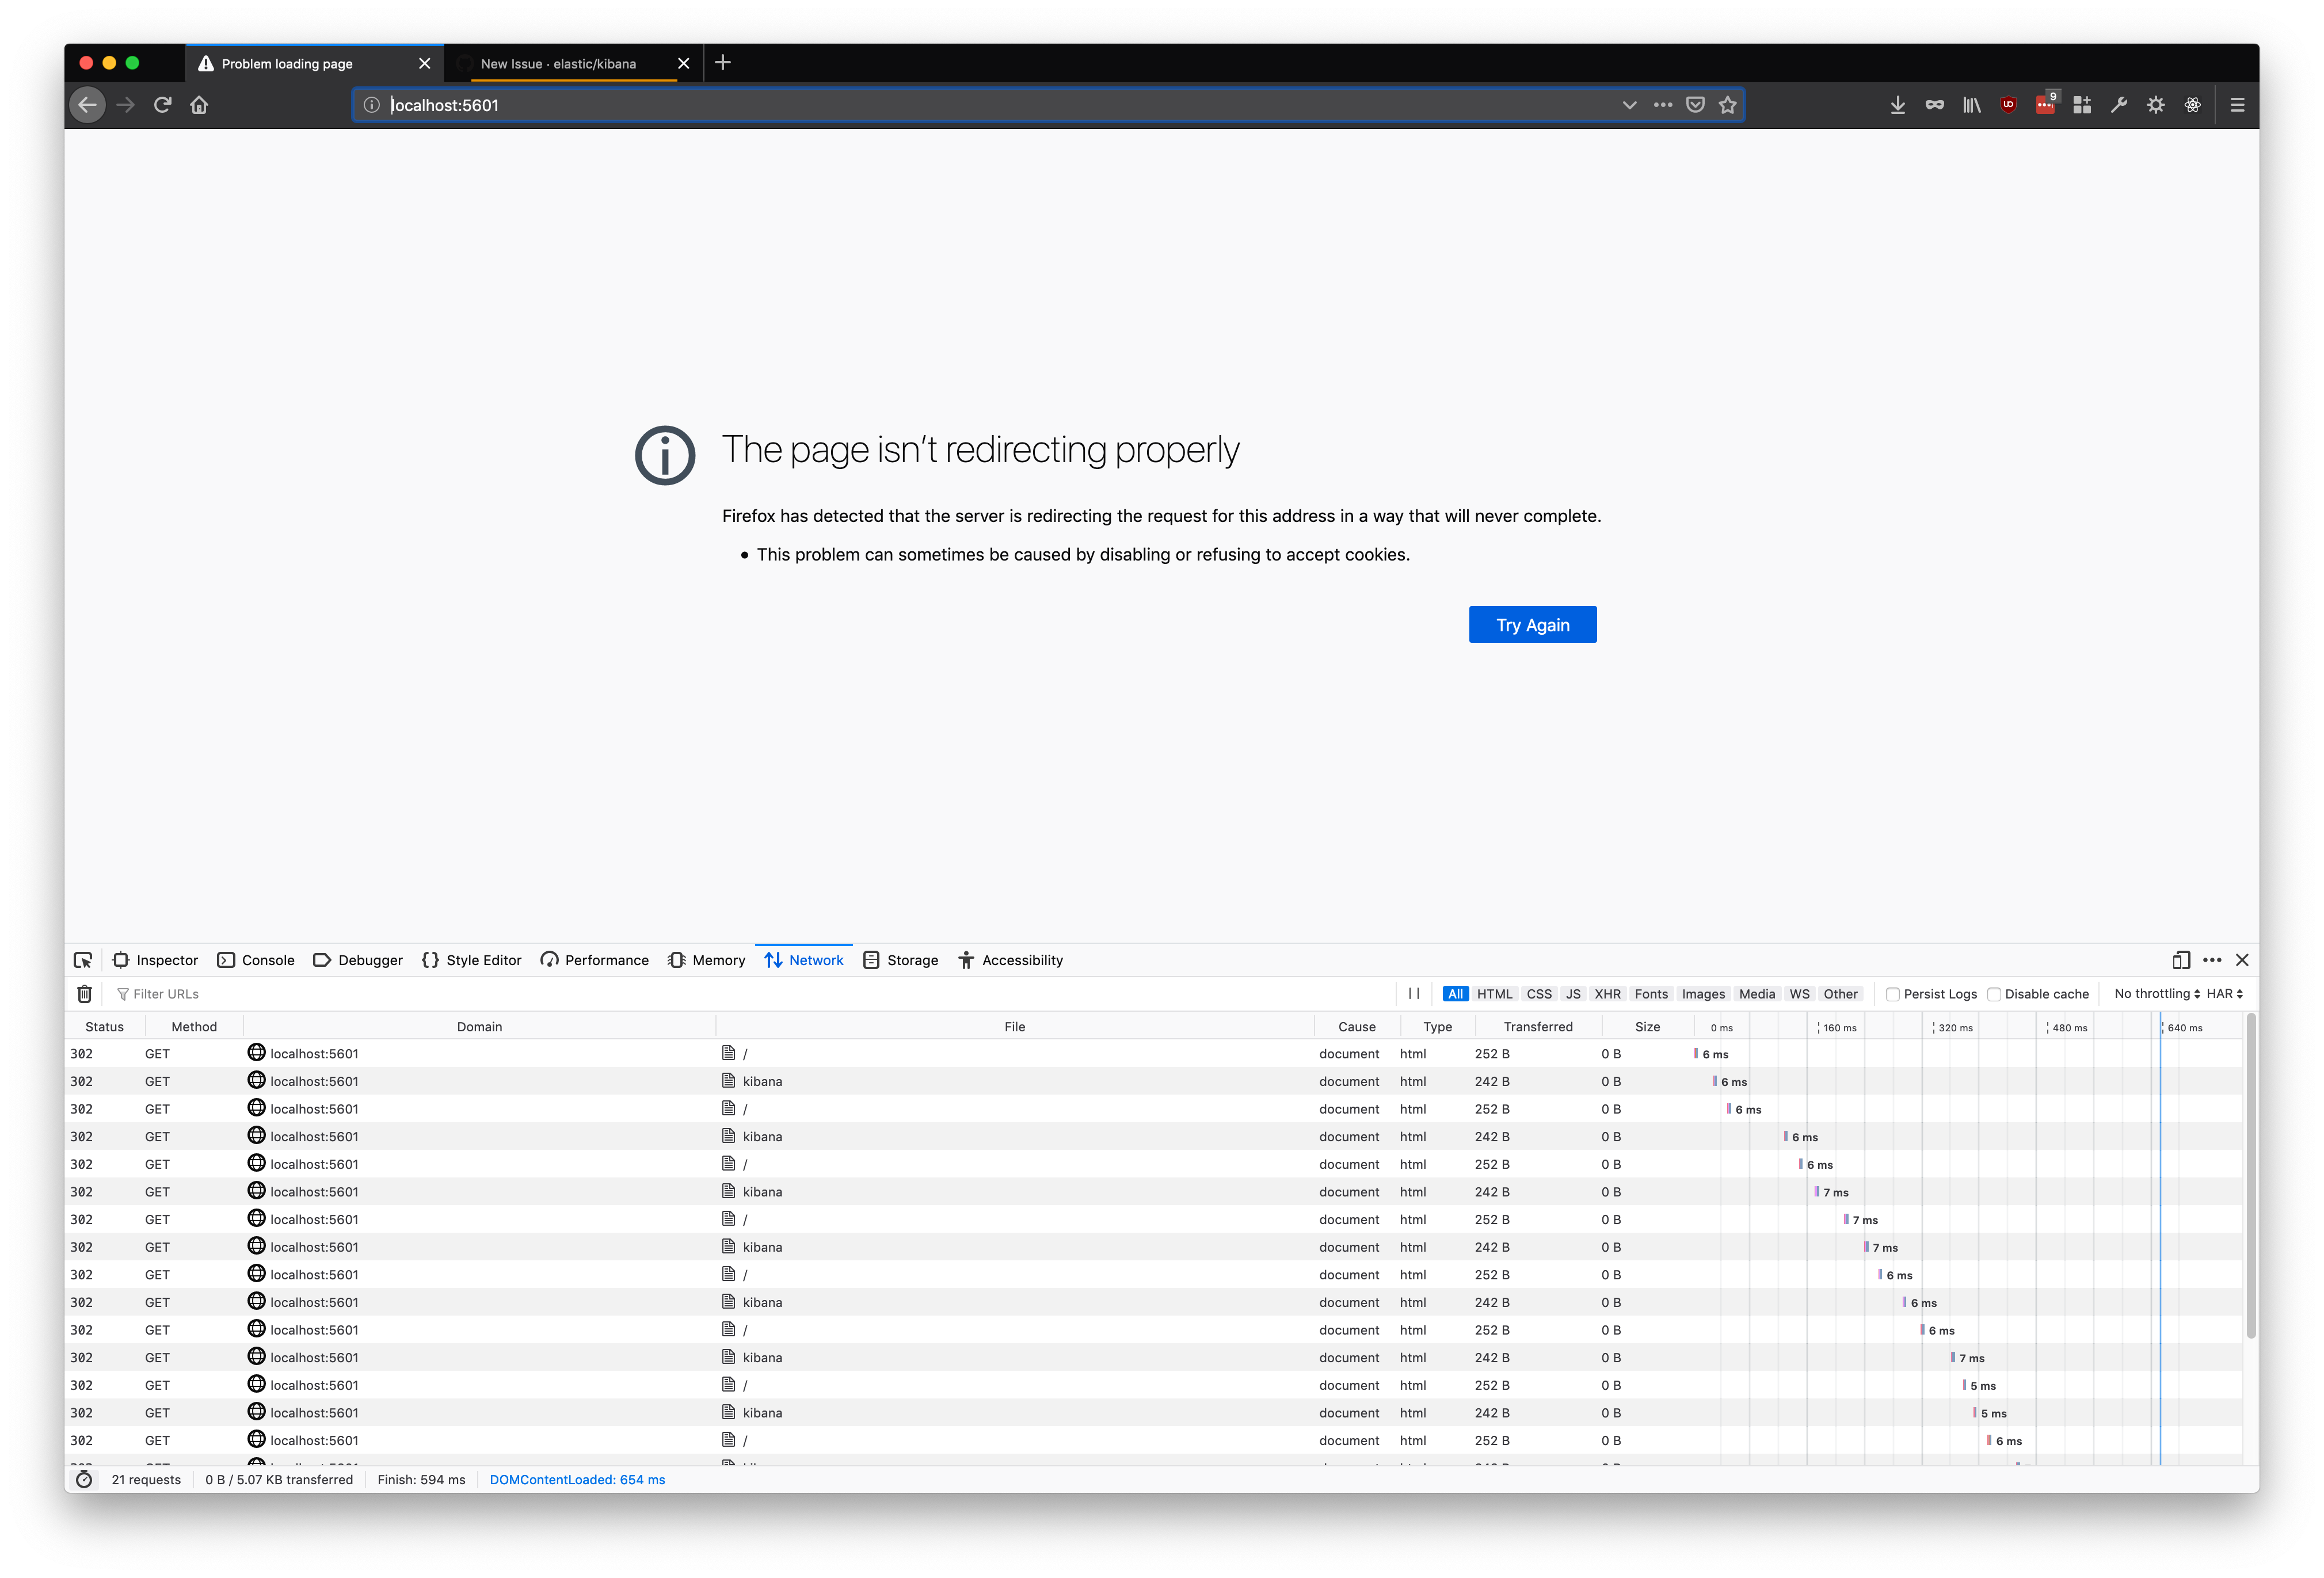Open the uBlock Origin extension
Screen dimensions: 2324x1578
(2007, 104)
